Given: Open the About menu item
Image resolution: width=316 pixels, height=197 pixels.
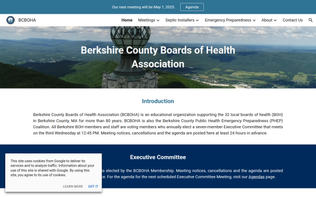Looking at the screenshot, I should pyautogui.click(x=267, y=20).
